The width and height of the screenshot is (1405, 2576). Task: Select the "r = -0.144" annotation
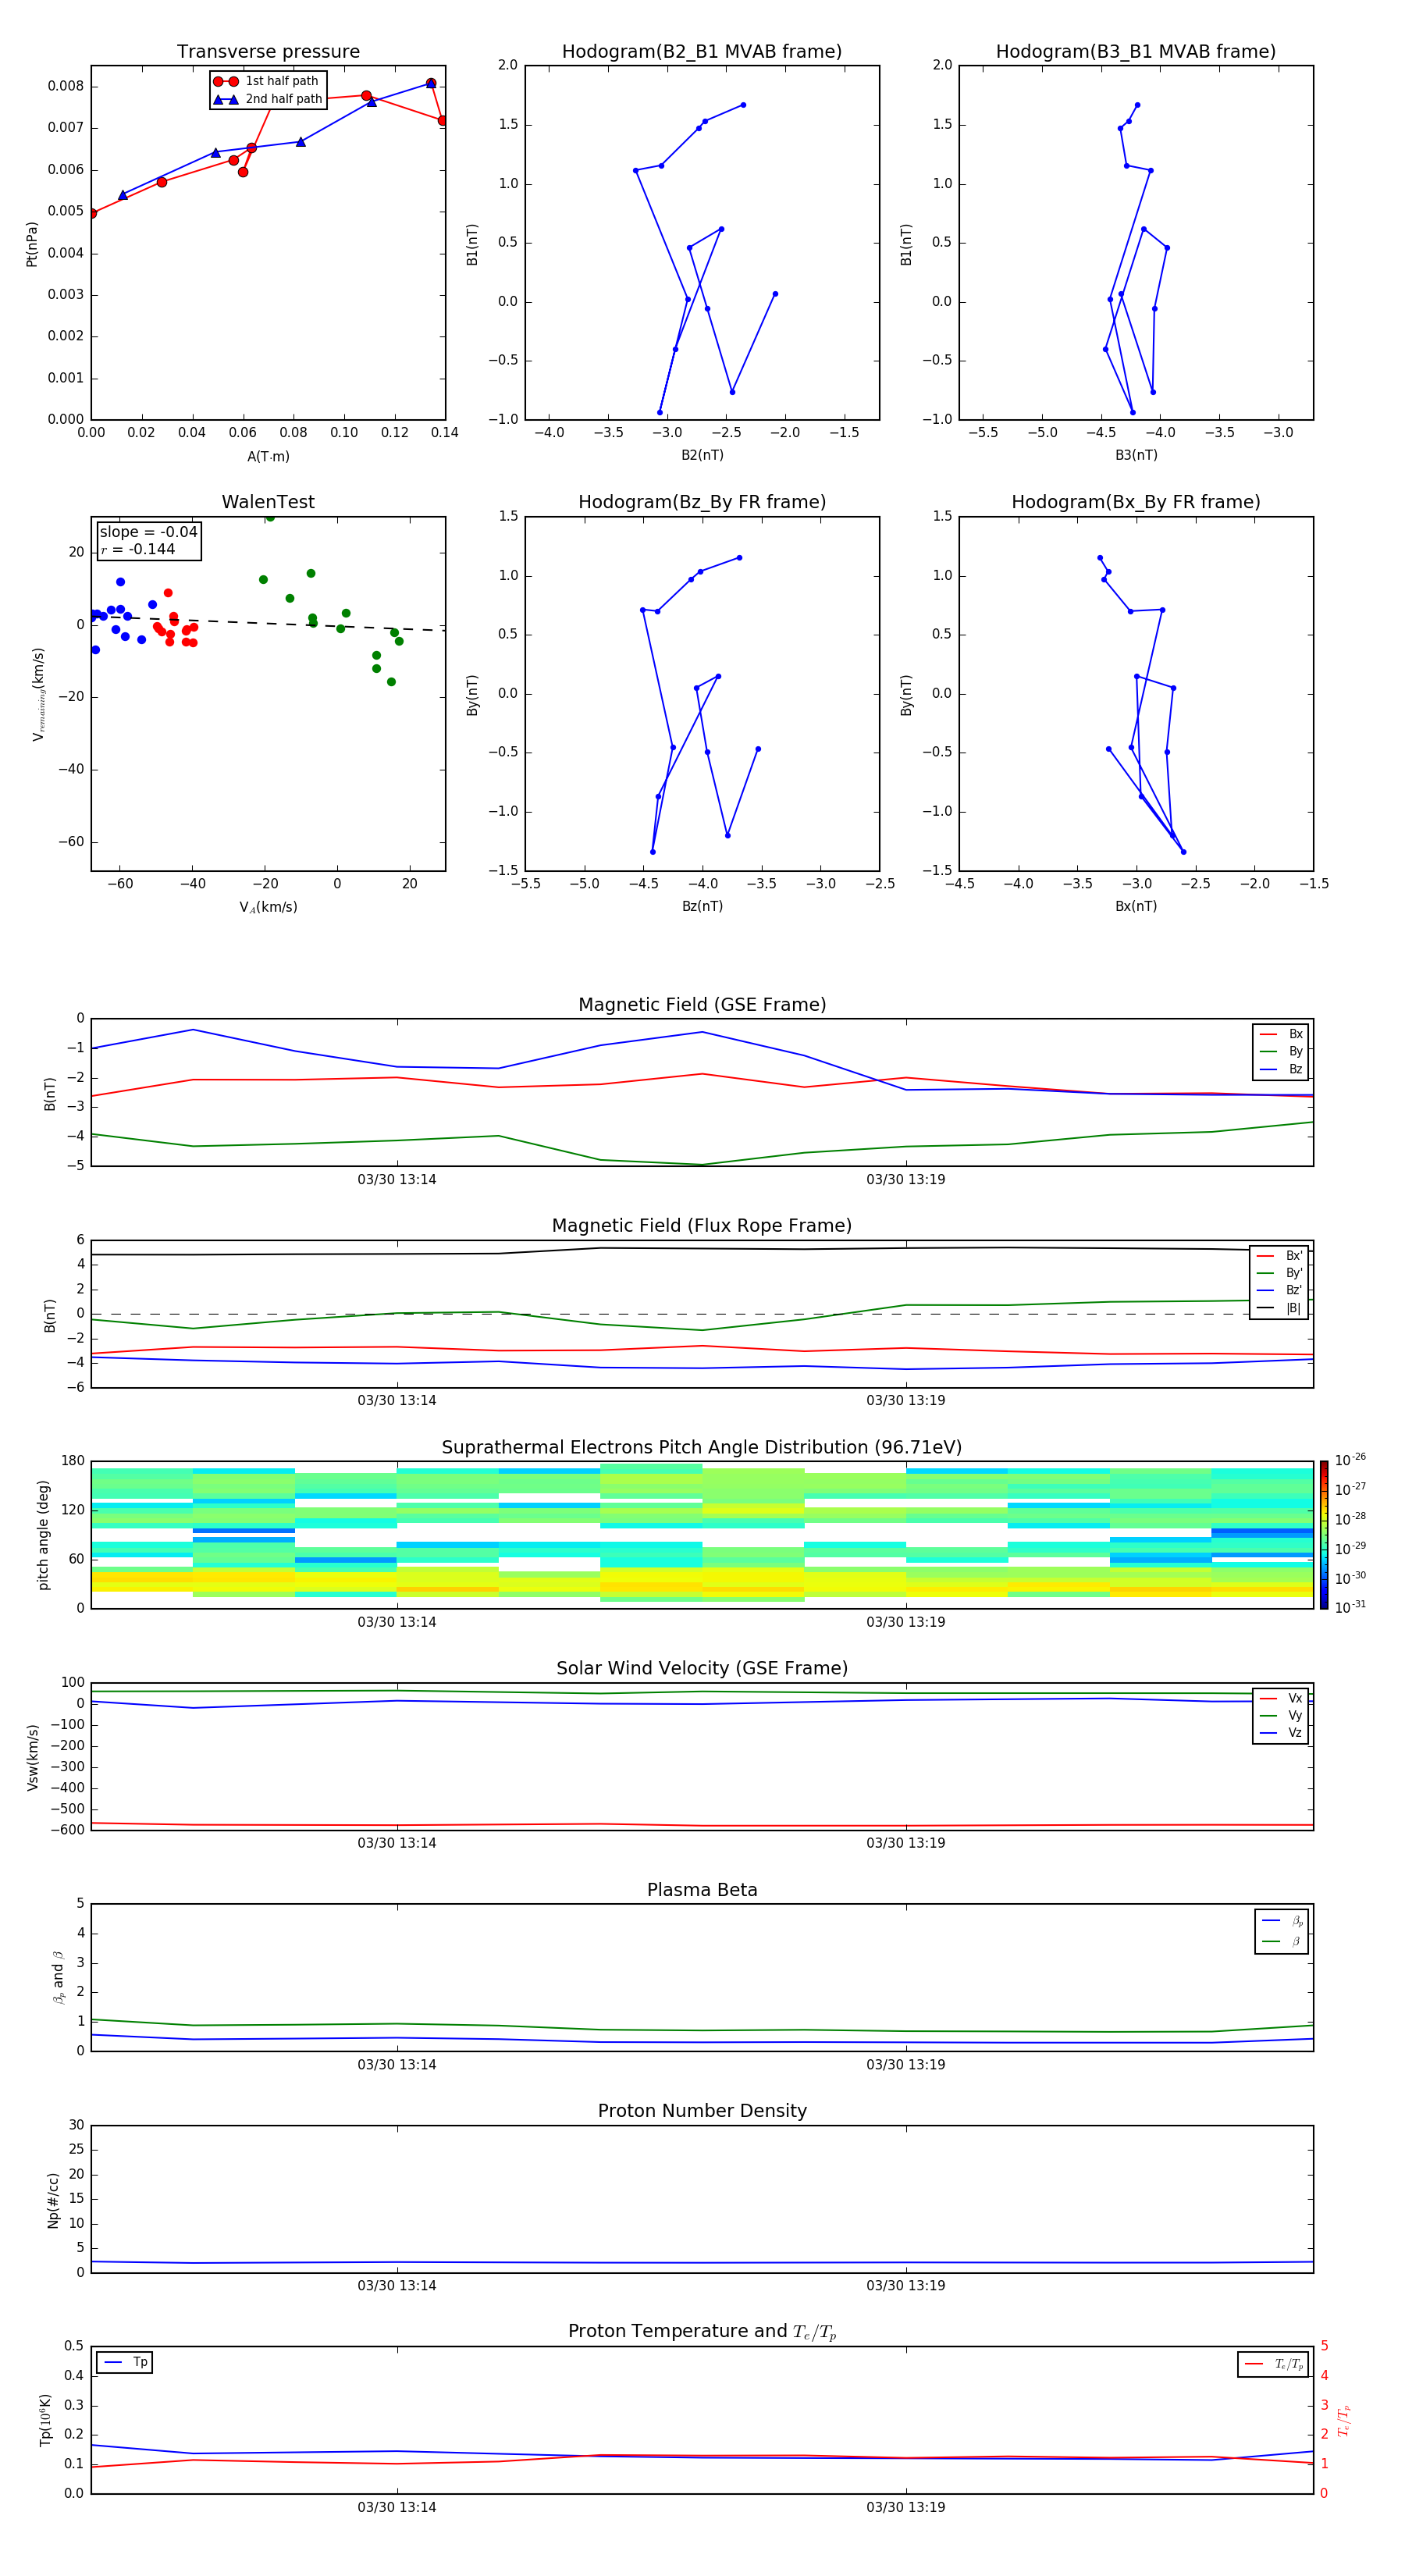click(x=138, y=549)
